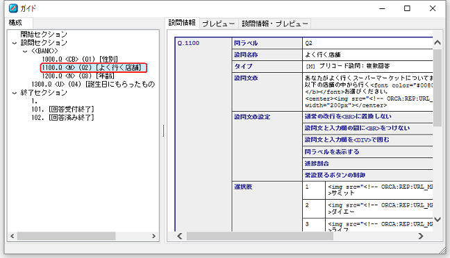Click 設問文と入力欄の間に<BR>をつけない setting

point(367,128)
